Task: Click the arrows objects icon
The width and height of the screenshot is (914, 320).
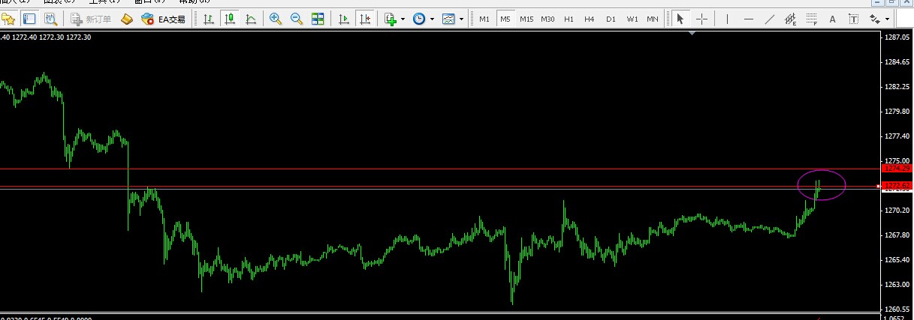Action: point(875,19)
